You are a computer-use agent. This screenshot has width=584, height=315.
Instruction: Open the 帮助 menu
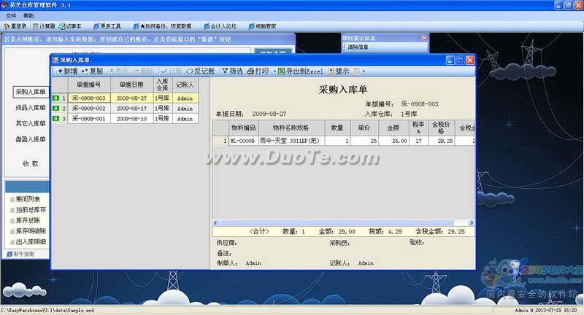coord(28,15)
